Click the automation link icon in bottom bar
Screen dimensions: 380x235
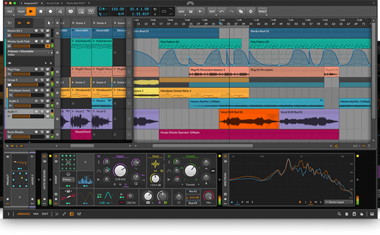(64, 214)
